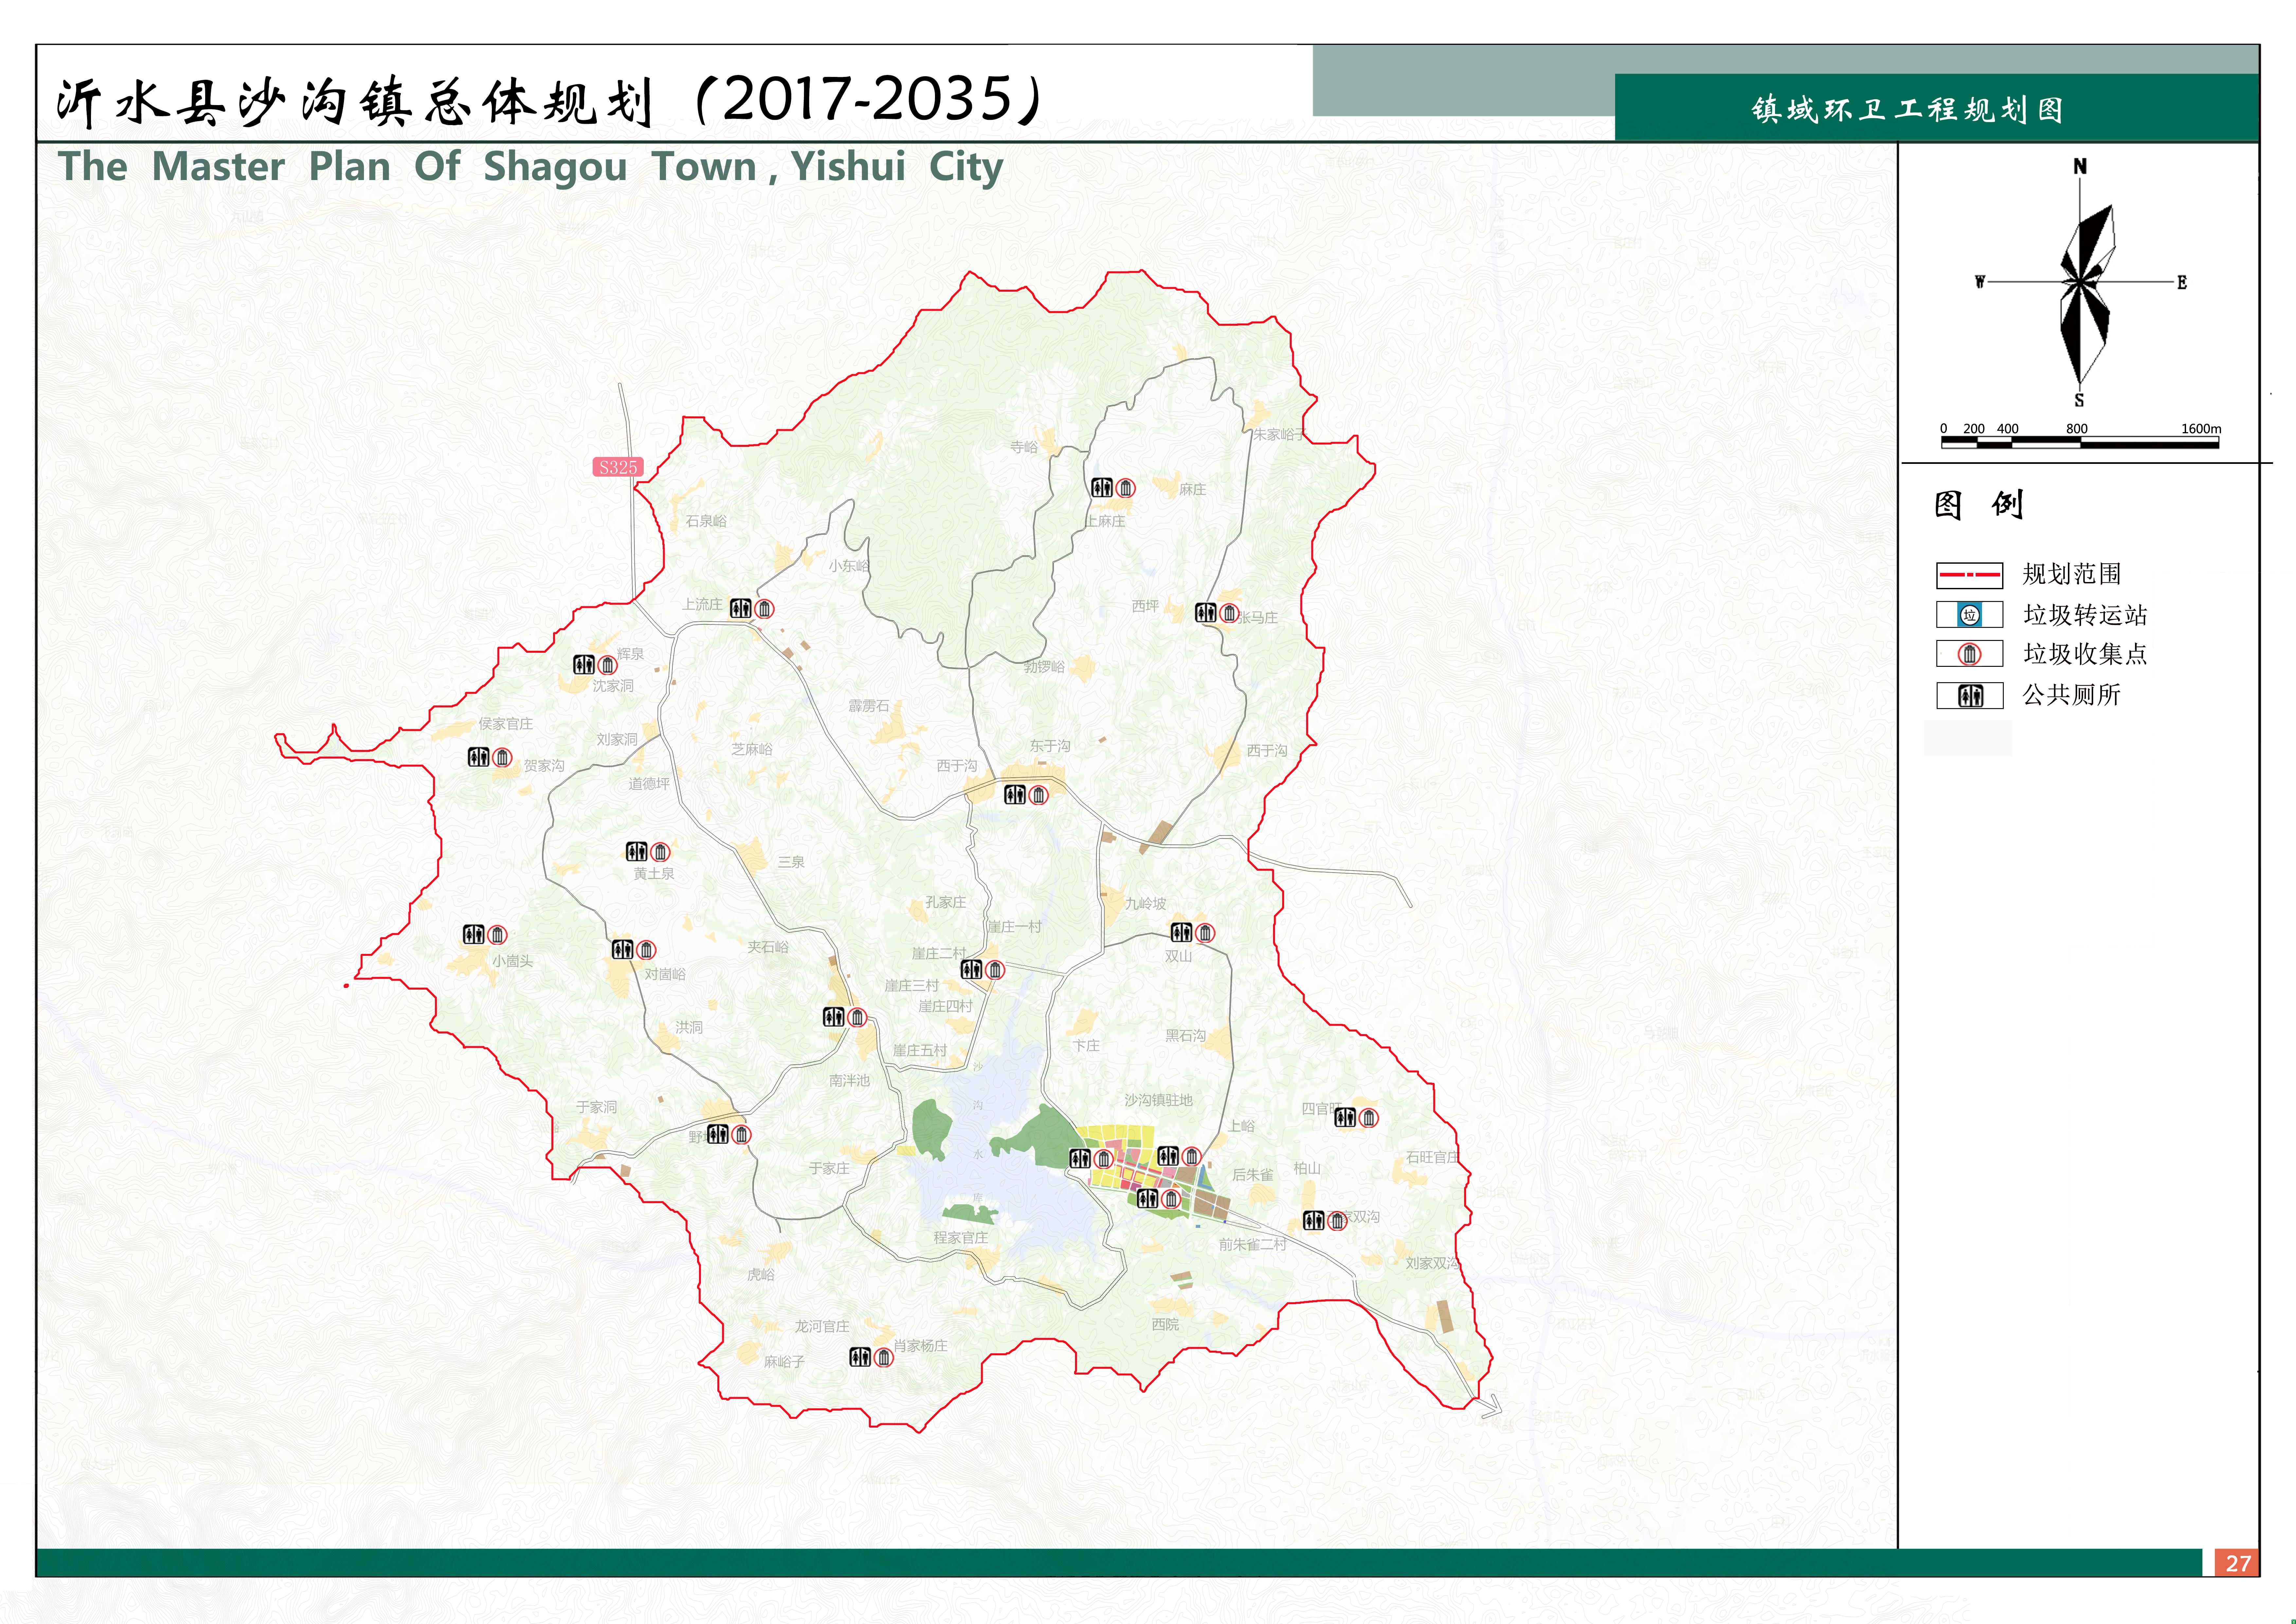Click the public toilet icon above 双山
Screen dimensions: 2296x1624
click(1181, 933)
